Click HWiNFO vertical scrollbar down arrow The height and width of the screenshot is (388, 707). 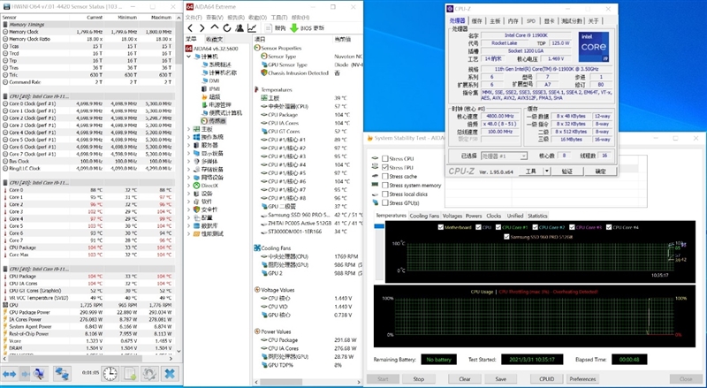click(179, 351)
